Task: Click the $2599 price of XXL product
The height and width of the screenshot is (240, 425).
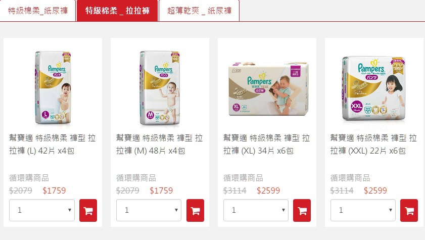Action: (375, 190)
